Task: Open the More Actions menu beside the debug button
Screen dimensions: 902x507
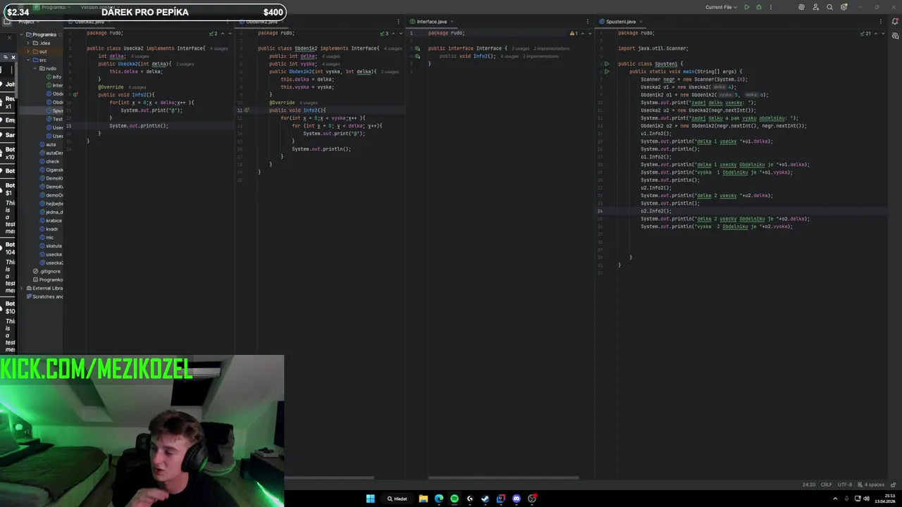Action: tap(770, 7)
